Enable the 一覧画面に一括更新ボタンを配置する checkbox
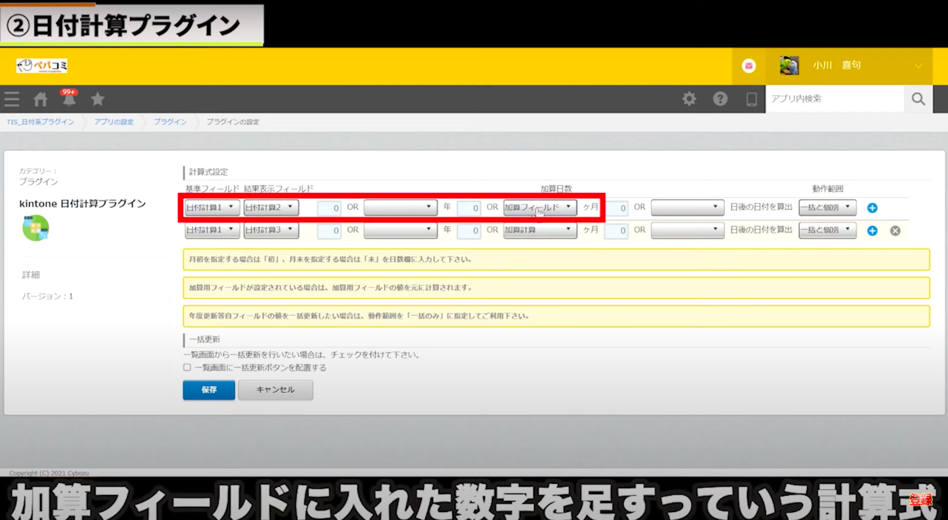Screen dimensions: 948x520 point(187,368)
